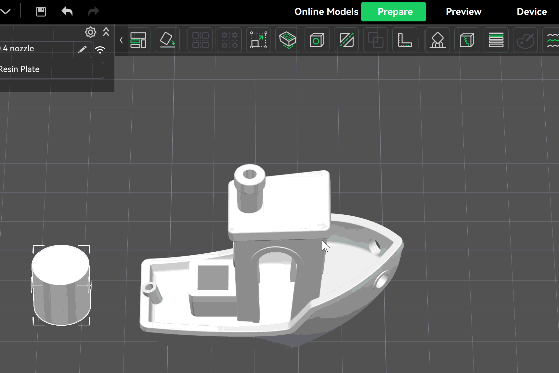559x373 pixels.
Task: Click the save project icon
Action: (41, 12)
